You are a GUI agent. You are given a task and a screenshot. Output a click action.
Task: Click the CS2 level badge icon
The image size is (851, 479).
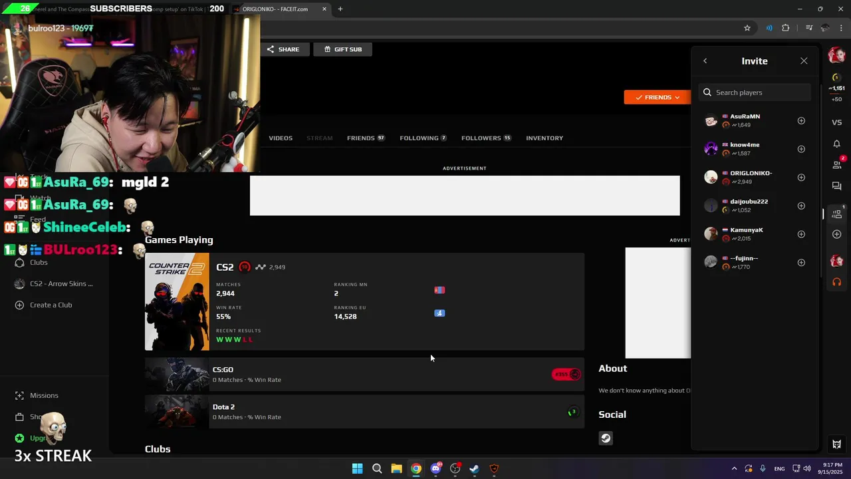(x=244, y=267)
